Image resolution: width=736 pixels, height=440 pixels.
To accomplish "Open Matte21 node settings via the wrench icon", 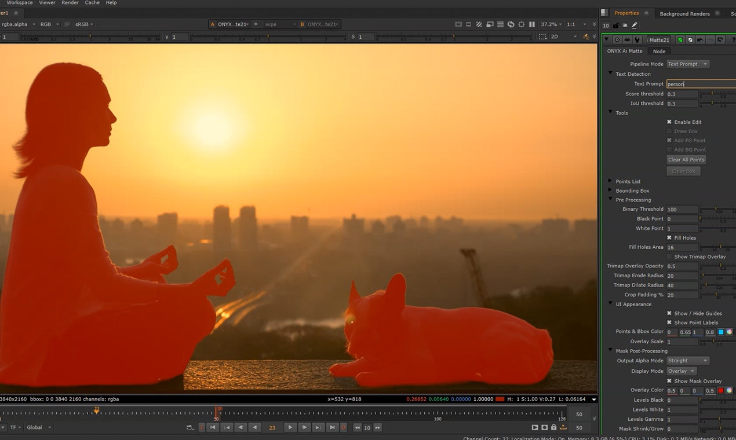I will click(637, 39).
